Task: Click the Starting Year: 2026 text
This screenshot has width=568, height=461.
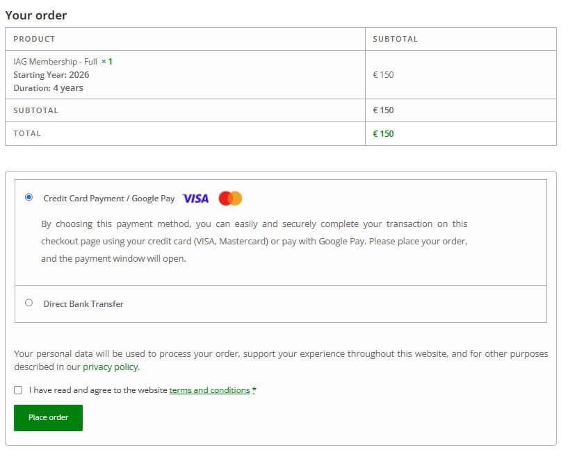Action: (x=51, y=75)
